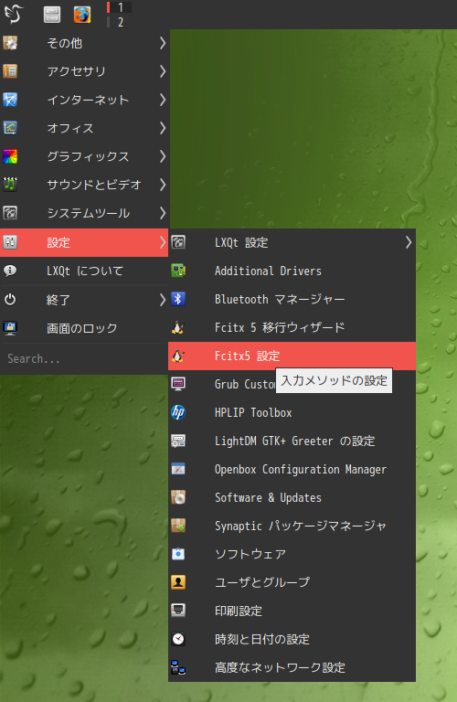Open Software & Updates
Viewport: 457px width, 702px height.
(x=292, y=497)
